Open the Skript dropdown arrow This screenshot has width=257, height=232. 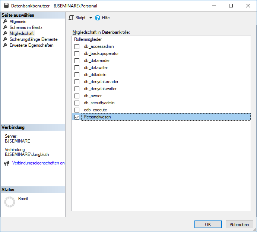pyautogui.click(x=91, y=18)
